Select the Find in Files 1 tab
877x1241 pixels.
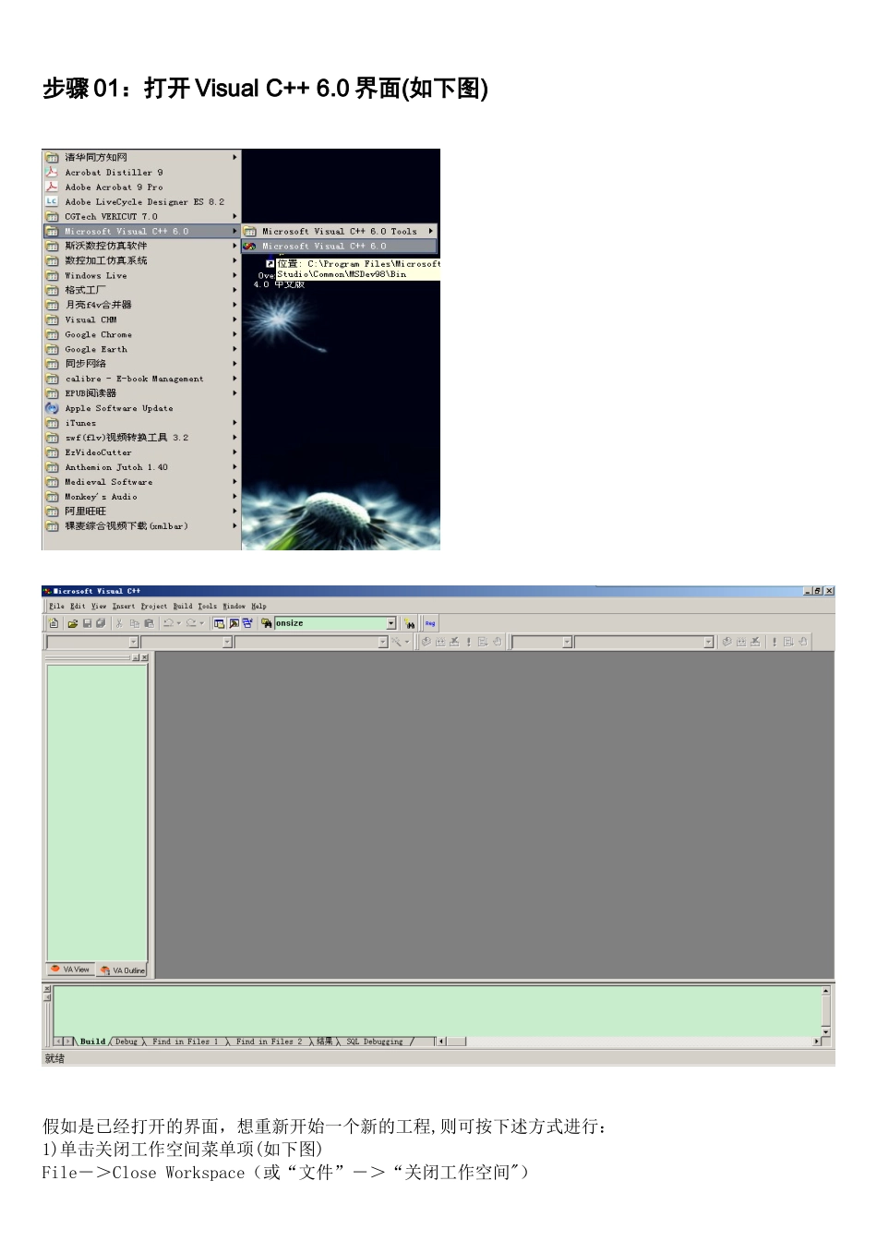186,1042
